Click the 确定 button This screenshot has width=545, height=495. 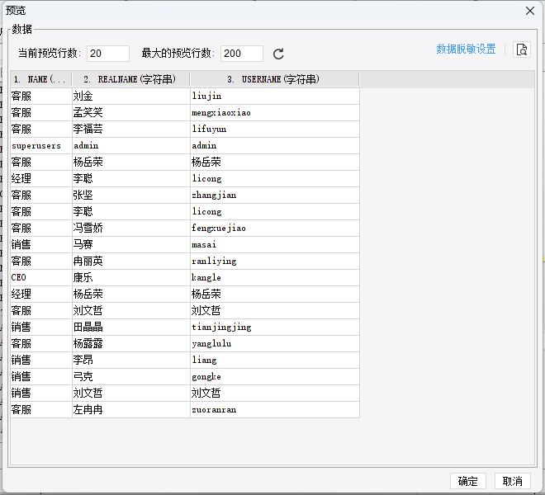coord(468,481)
